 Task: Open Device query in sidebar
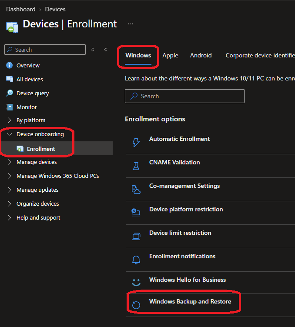coord(33,93)
